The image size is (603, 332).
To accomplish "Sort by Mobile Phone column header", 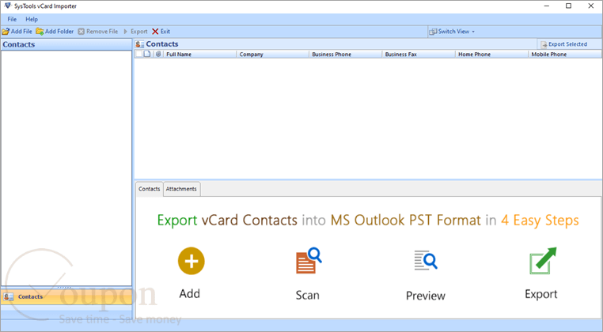I will (x=564, y=55).
